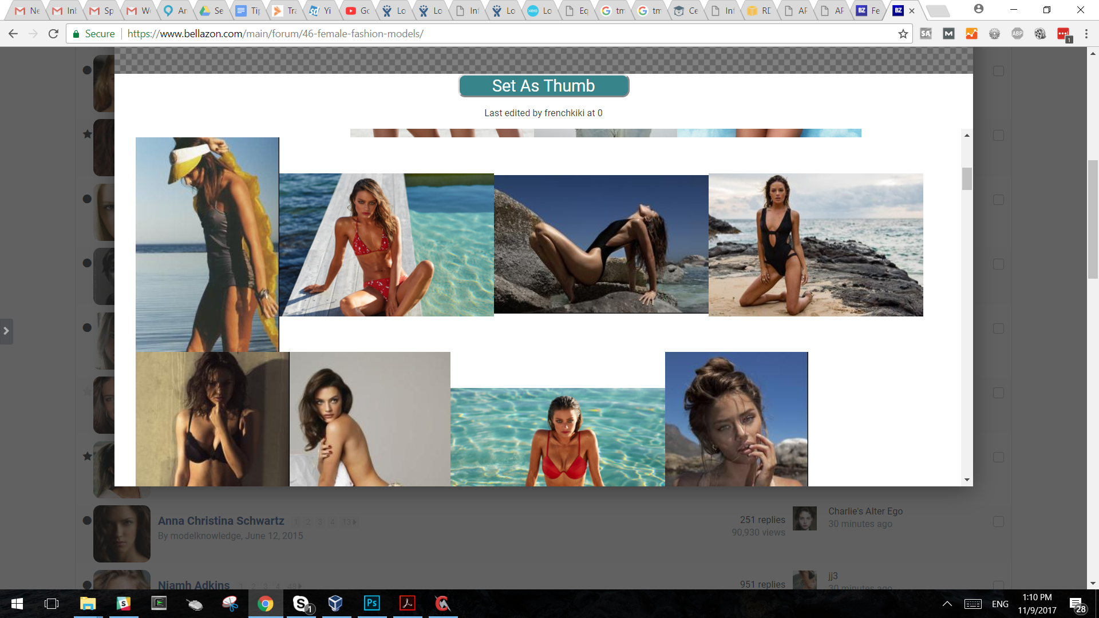1099x618 pixels.
Task: Check the topmost topic checkbox on right
Action: (x=998, y=71)
